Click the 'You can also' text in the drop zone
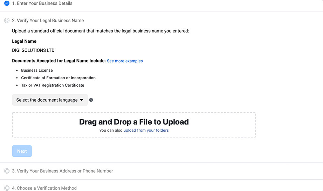 pyautogui.click(x=111, y=130)
